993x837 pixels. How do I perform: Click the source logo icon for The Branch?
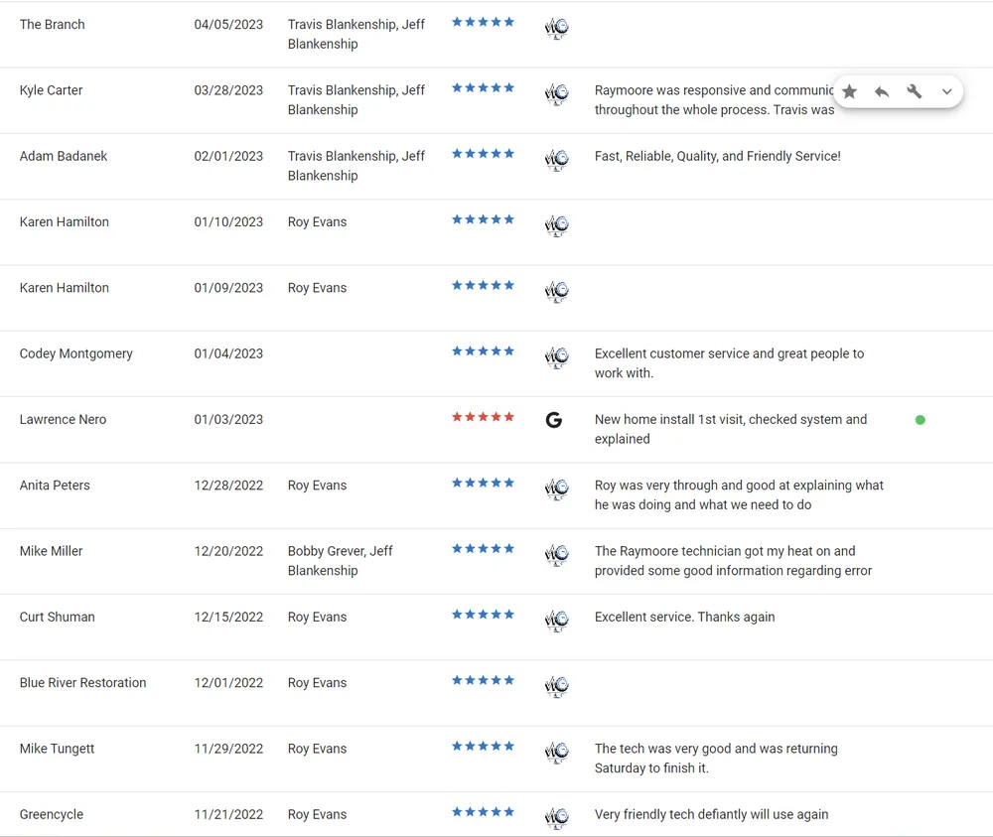[x=556, y=29]
